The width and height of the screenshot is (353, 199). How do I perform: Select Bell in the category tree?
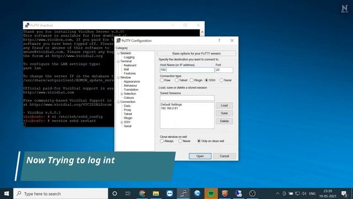(126, 70)
